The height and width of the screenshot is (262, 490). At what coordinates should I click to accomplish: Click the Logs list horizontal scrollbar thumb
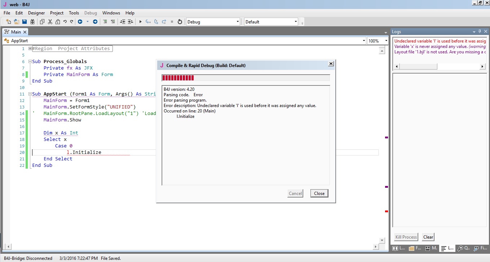[x=418, y=67]
